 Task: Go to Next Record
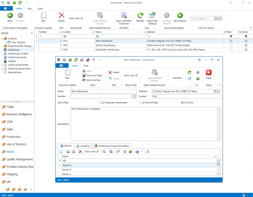(180, 15)
